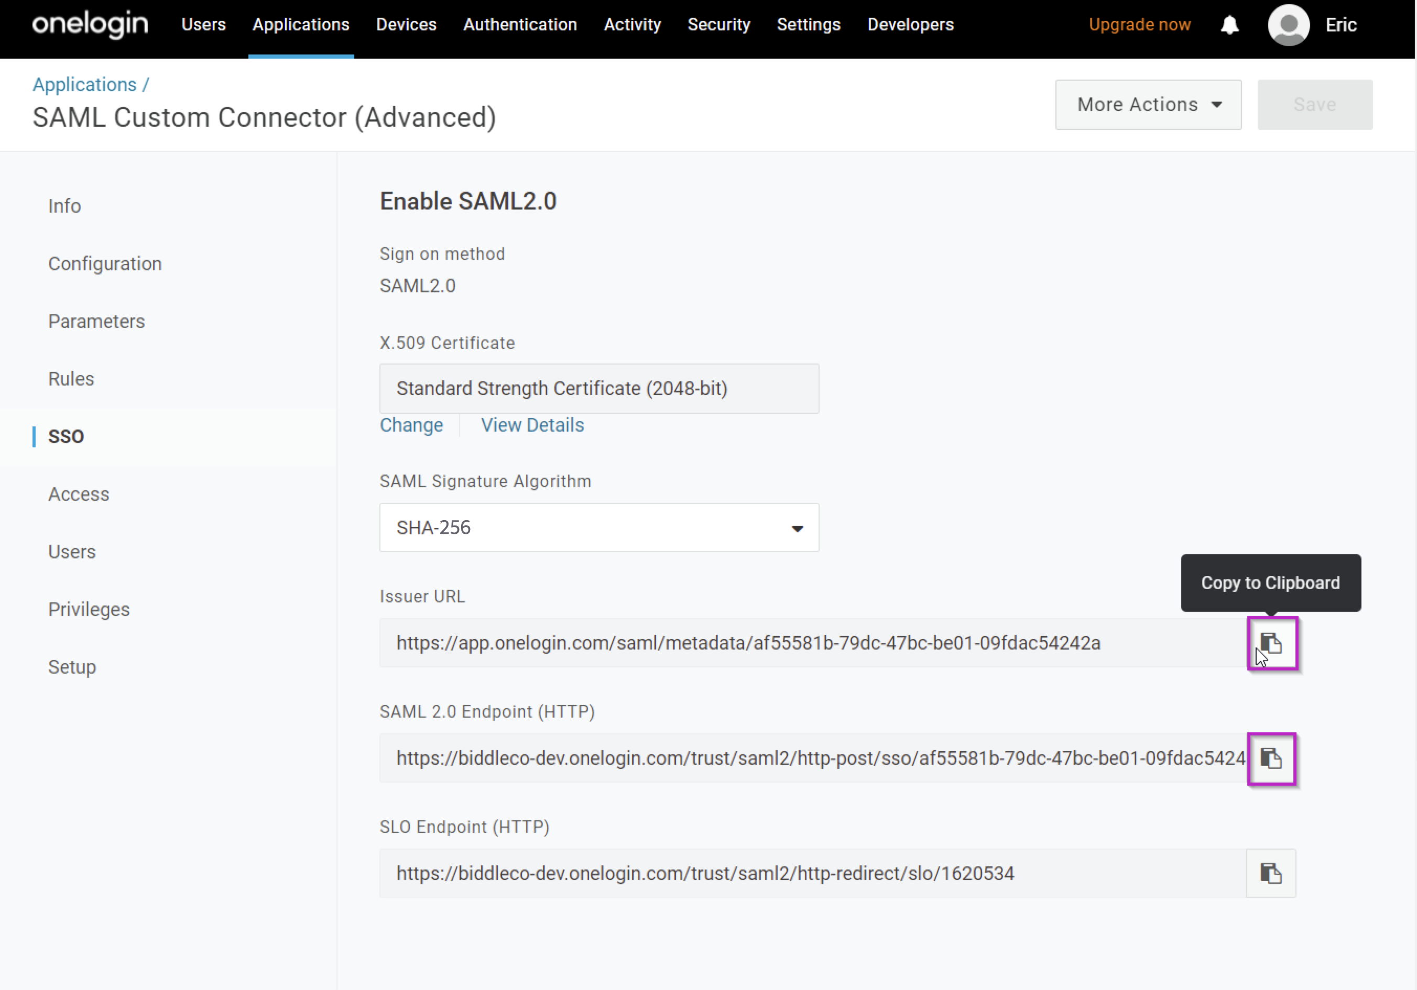Switch to the Parameters tab

96,321
